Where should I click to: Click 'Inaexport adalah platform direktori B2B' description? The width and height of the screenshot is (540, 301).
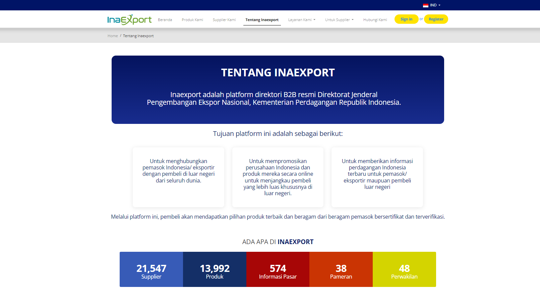pyautogui.click(x=274, y=98)
